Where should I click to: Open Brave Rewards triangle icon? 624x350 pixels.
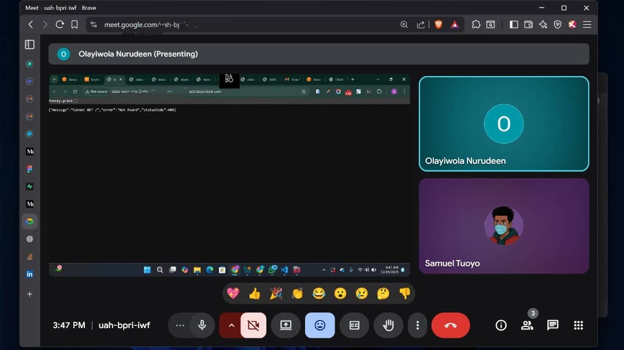tap(455, 25)
